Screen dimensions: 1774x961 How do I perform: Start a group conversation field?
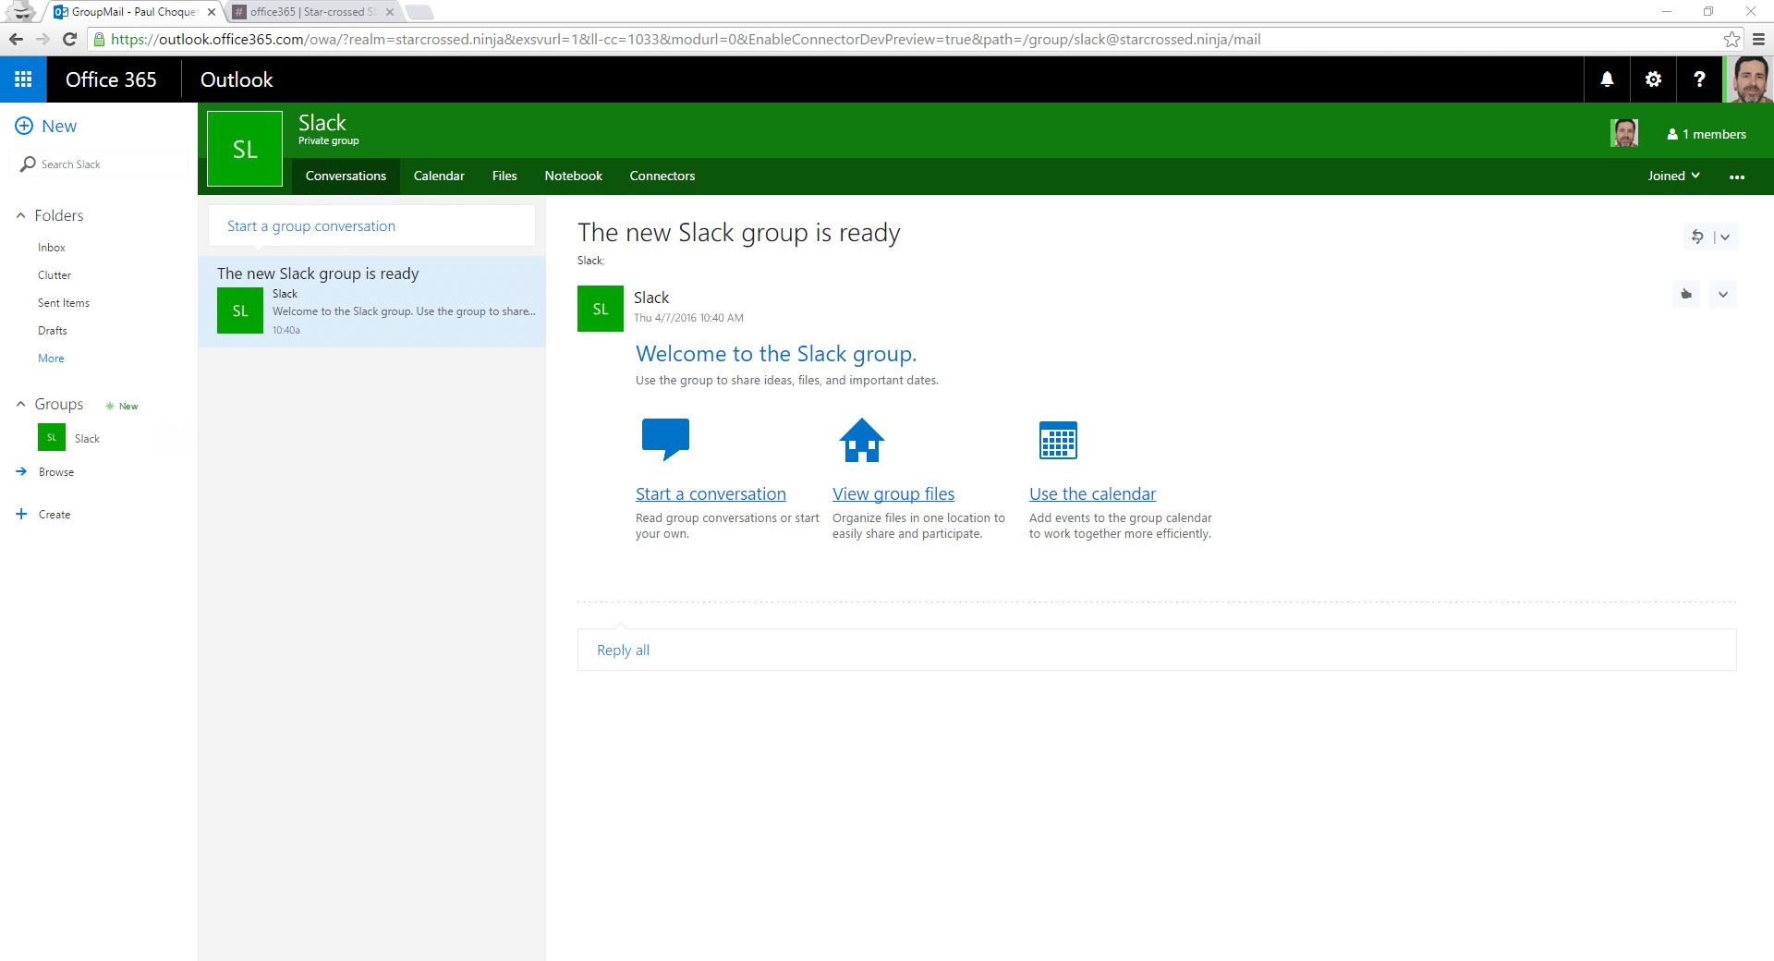point(371,225)
